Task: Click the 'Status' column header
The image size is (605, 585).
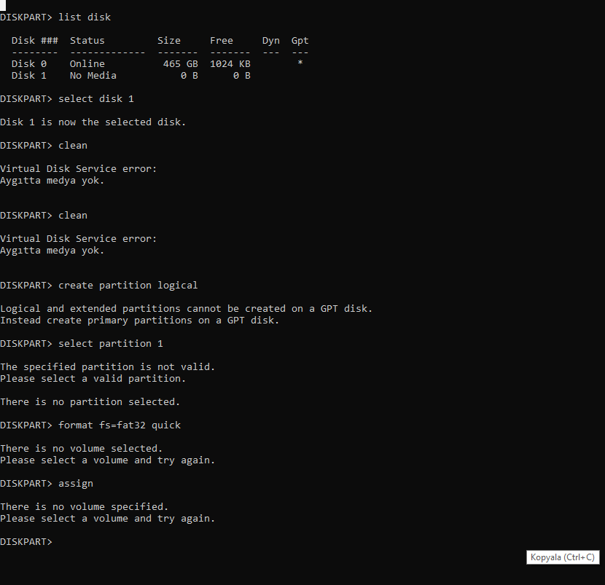Action: tap(87, 41)
